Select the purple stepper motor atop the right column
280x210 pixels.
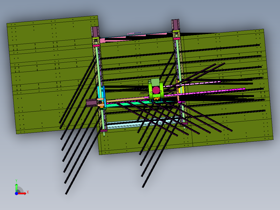coord(175,24)
